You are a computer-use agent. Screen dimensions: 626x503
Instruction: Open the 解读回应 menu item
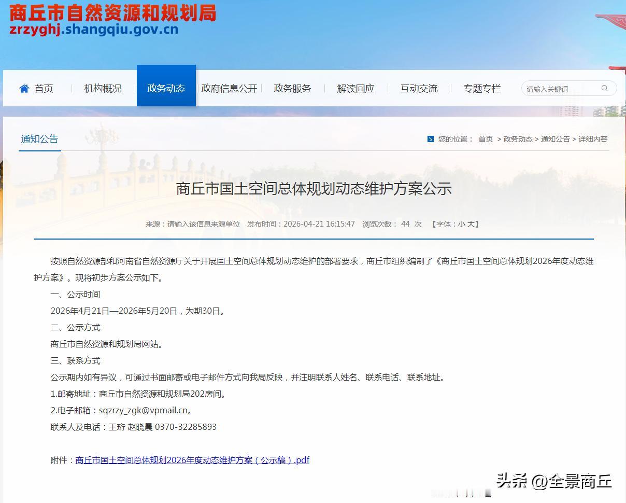click(x=355, y=89)
